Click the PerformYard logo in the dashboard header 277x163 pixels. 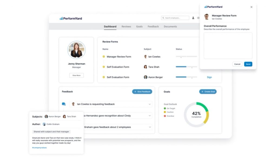pos(71,18)
